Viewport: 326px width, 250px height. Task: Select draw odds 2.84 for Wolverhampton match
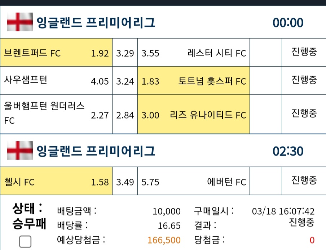(x=125, y=114)
